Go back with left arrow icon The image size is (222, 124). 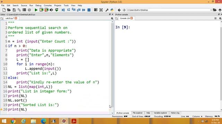pyautogui.click(x=119, y=10)
